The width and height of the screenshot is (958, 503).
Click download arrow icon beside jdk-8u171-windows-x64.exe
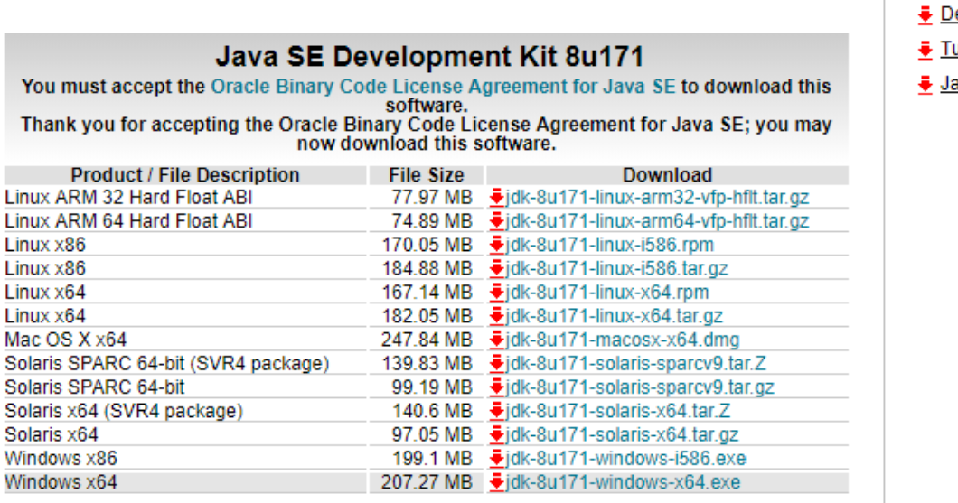(497, 482)
